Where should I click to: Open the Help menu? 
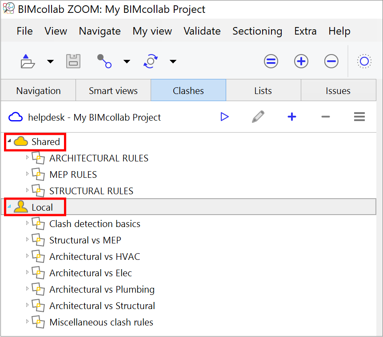[x=339, y=31]
